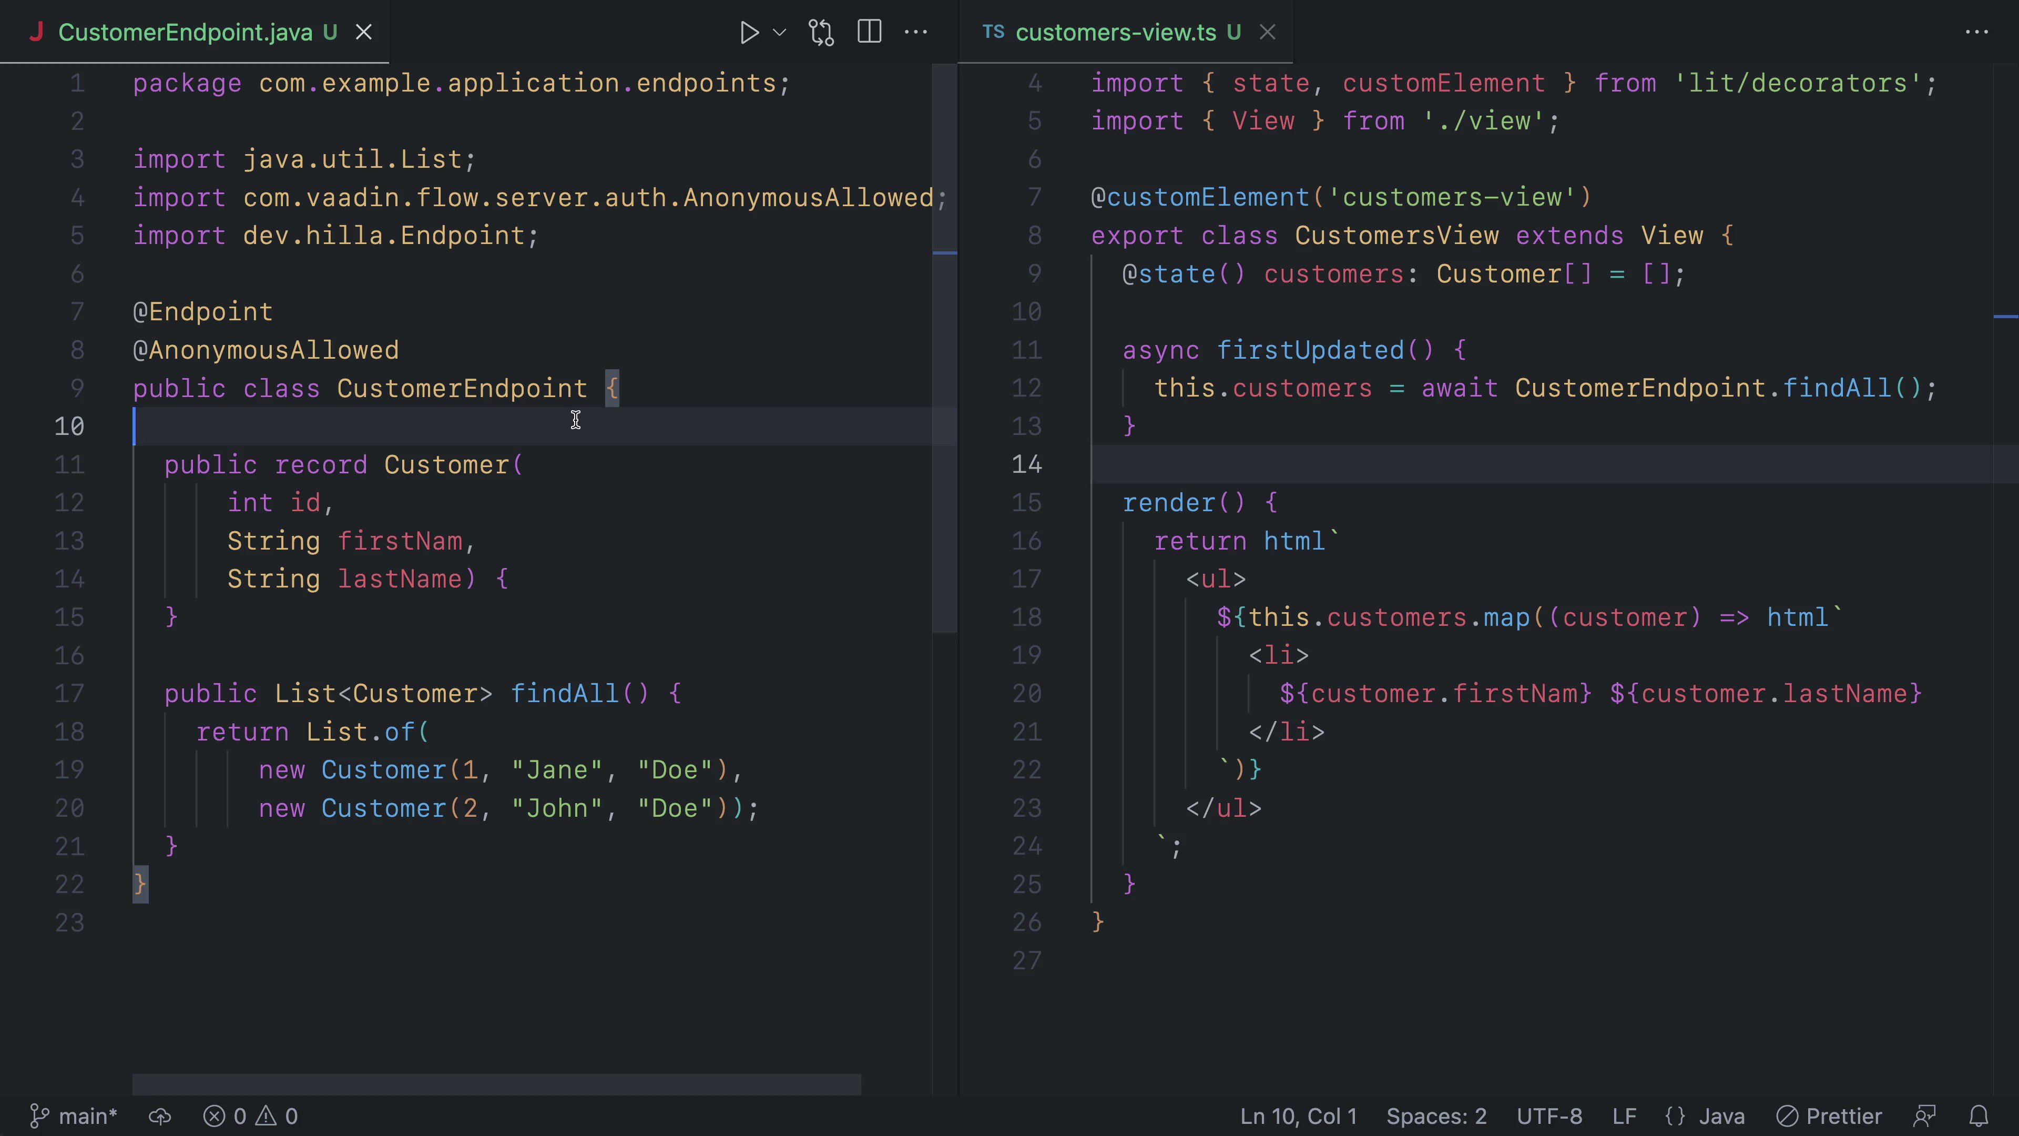Click the open changes compare icon
This screenshot has height=1136, width=2019.
(x=821, y=32)
